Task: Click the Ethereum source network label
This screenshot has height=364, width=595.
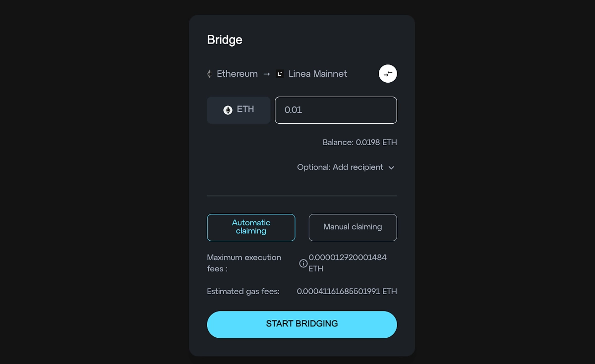Action: [x=237, y=74]
